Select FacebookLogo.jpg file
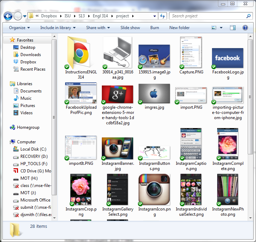256x242 pixels. coord(228,63)
